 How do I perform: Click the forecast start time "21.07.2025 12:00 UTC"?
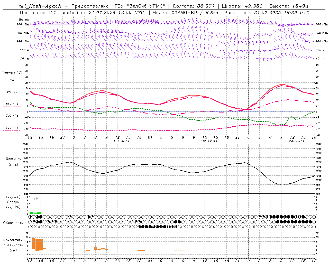pos(116,13)
